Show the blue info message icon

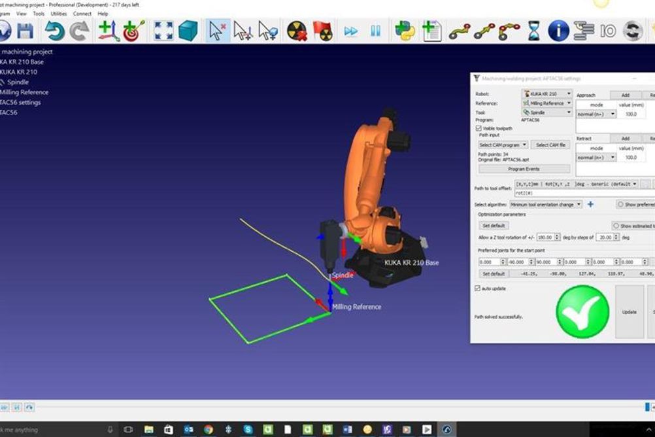[x=558, y=31]
